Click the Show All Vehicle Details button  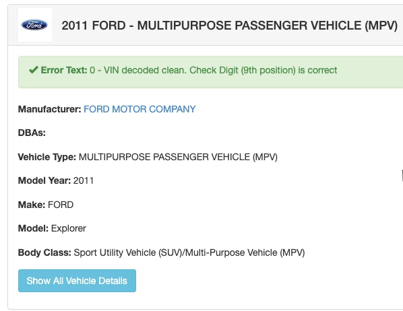[x=77, y=281]
